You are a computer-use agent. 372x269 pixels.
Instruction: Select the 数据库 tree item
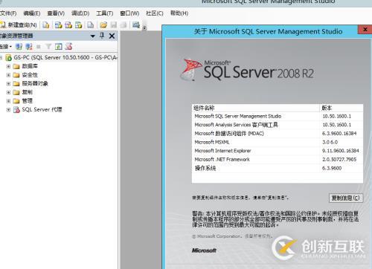tap(30, 66)
